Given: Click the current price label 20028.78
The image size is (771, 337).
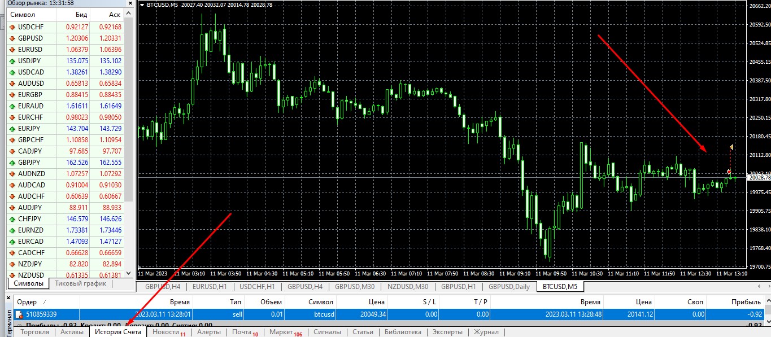Looking at the screenshot, I should [x=759, y=178].
